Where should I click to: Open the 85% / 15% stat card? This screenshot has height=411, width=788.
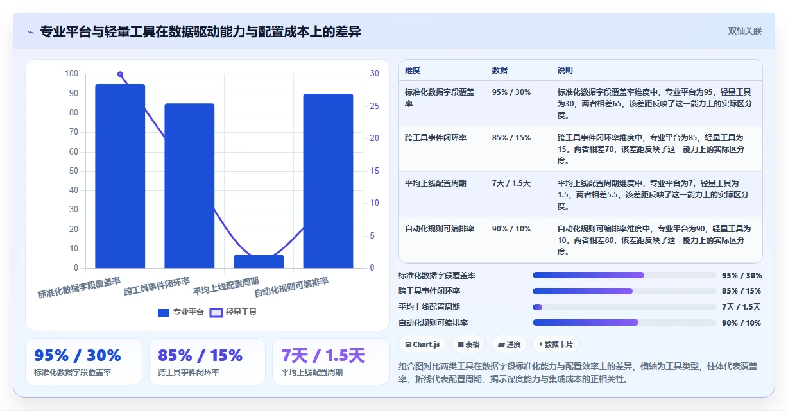pos(207,362)
